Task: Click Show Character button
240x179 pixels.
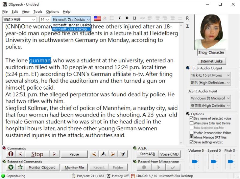Action: [x=211, y=53]
